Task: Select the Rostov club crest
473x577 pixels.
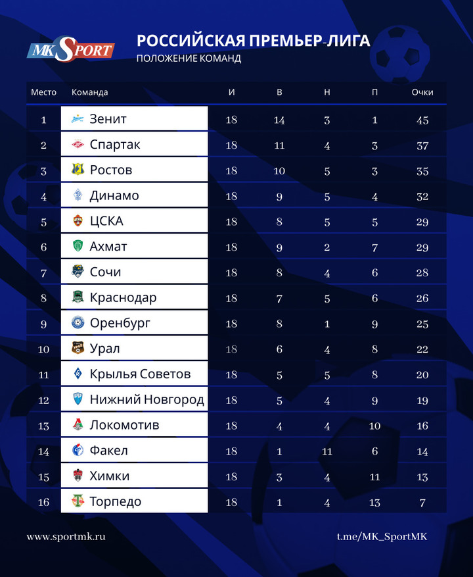Action: click(78, 170)
